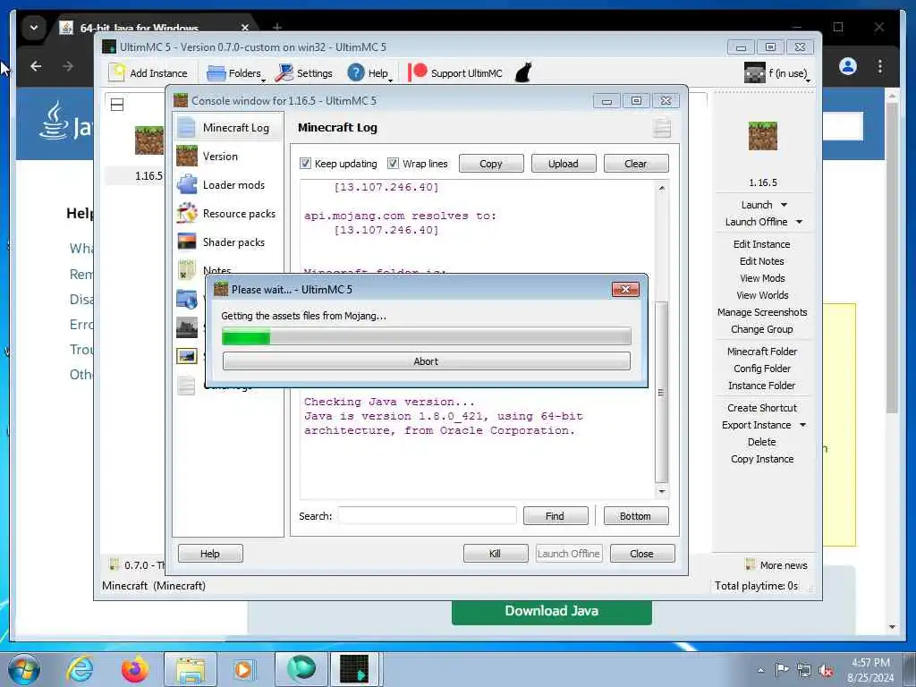Click the Resource packs palette icon

pyautogui.click(x=187, y=213)
